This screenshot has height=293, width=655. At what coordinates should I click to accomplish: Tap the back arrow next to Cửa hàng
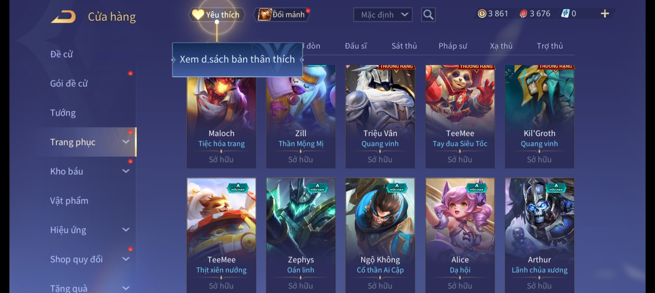pos(63,16)
